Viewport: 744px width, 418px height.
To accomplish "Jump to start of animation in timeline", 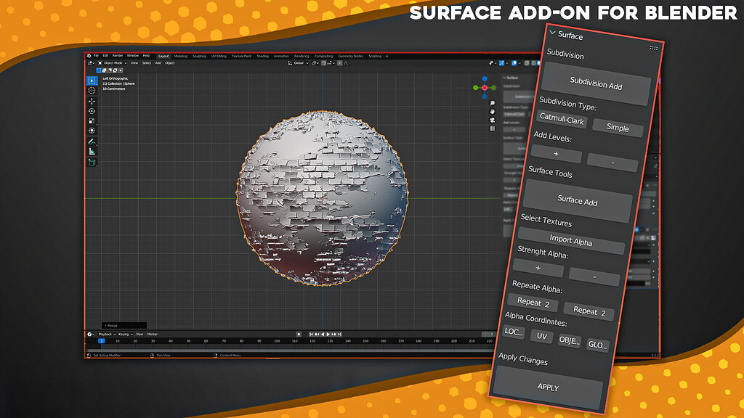I will [311, 334].
